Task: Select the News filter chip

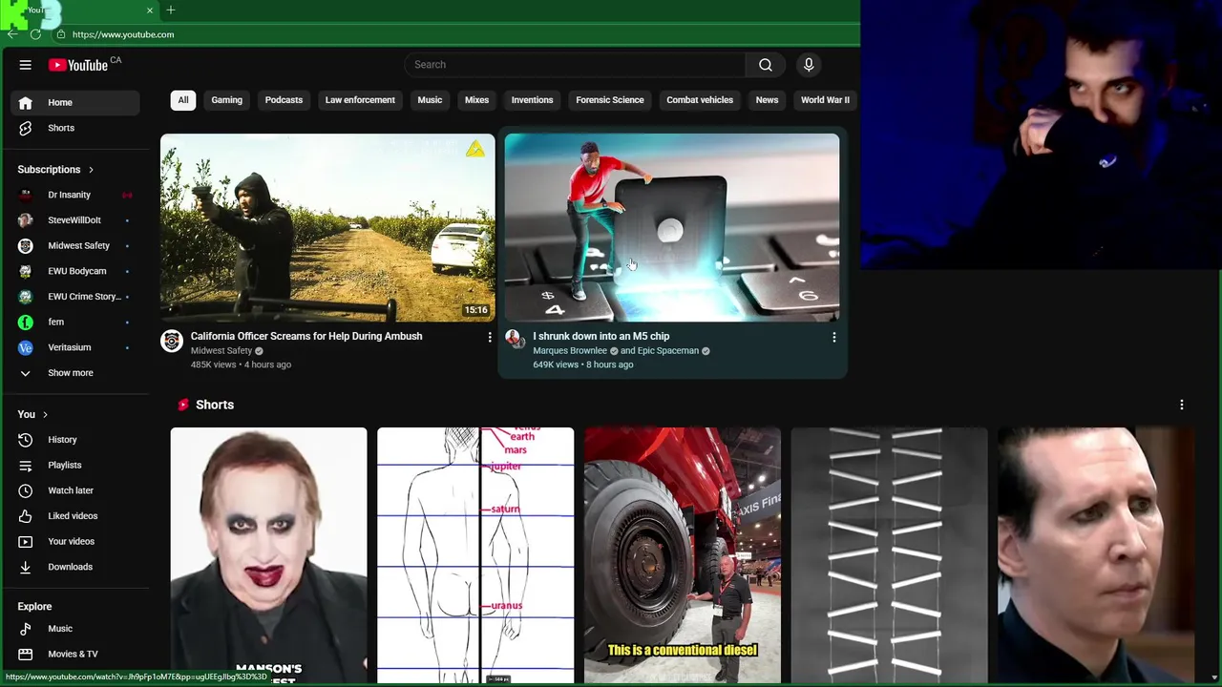Action: click(767, 100)
